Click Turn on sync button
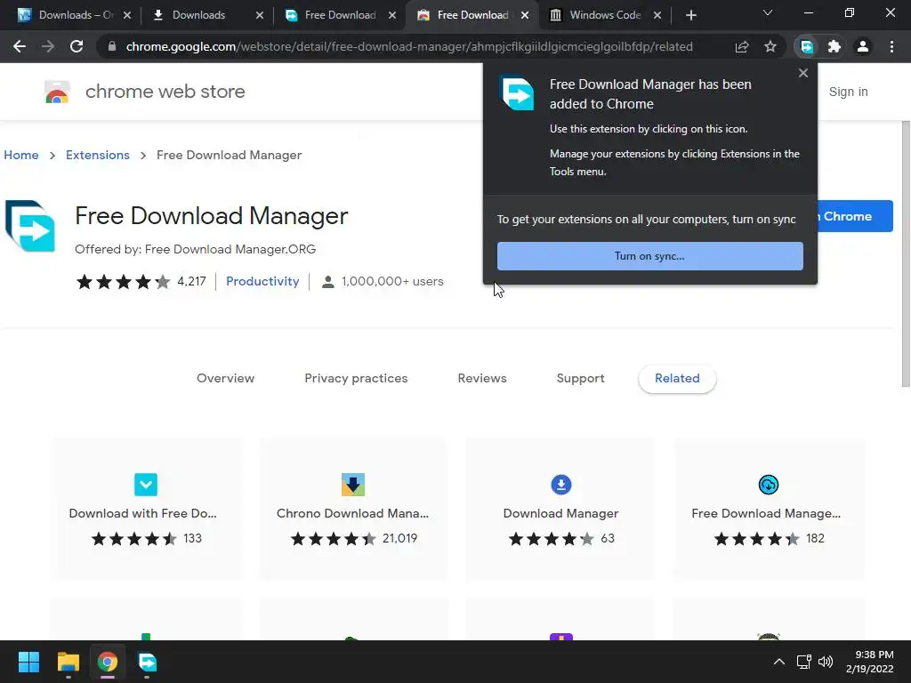Viewport: 911px width, 683px height. [x=649, y=256]
